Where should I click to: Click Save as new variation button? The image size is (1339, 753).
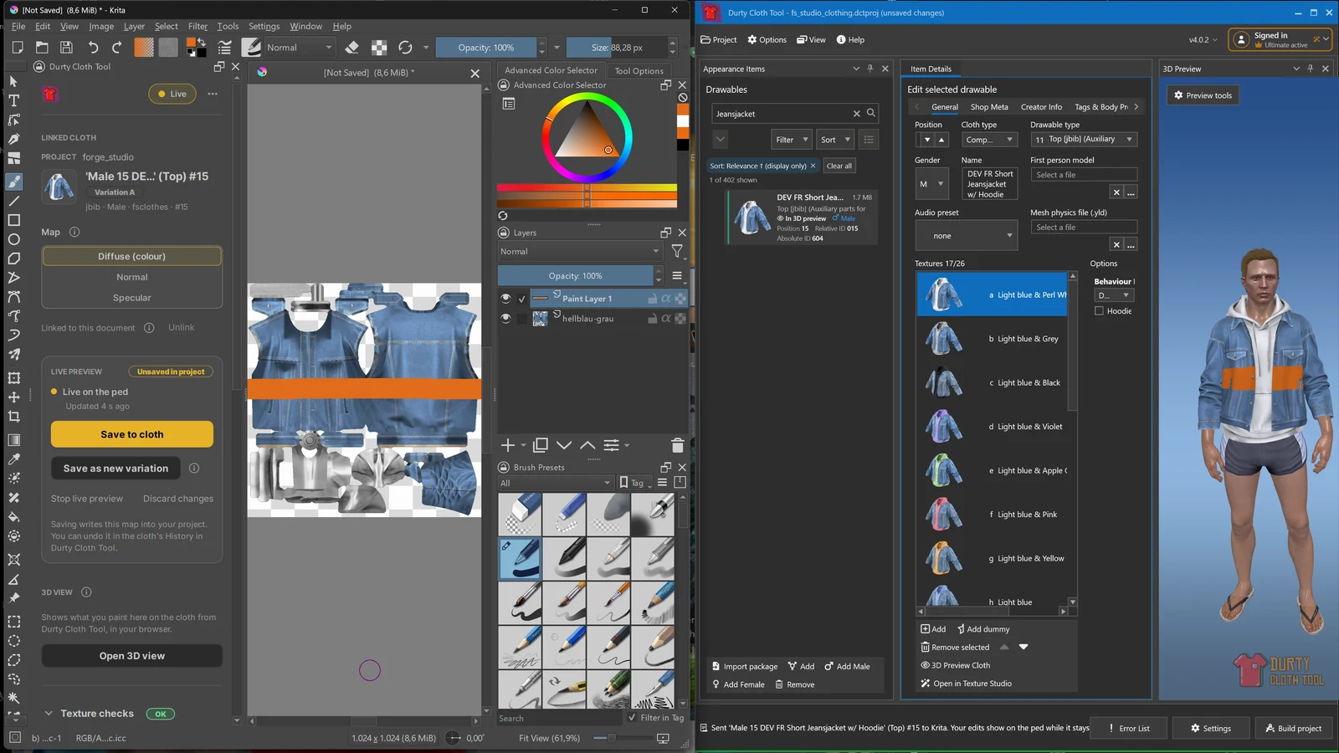[x=115, y=469]
